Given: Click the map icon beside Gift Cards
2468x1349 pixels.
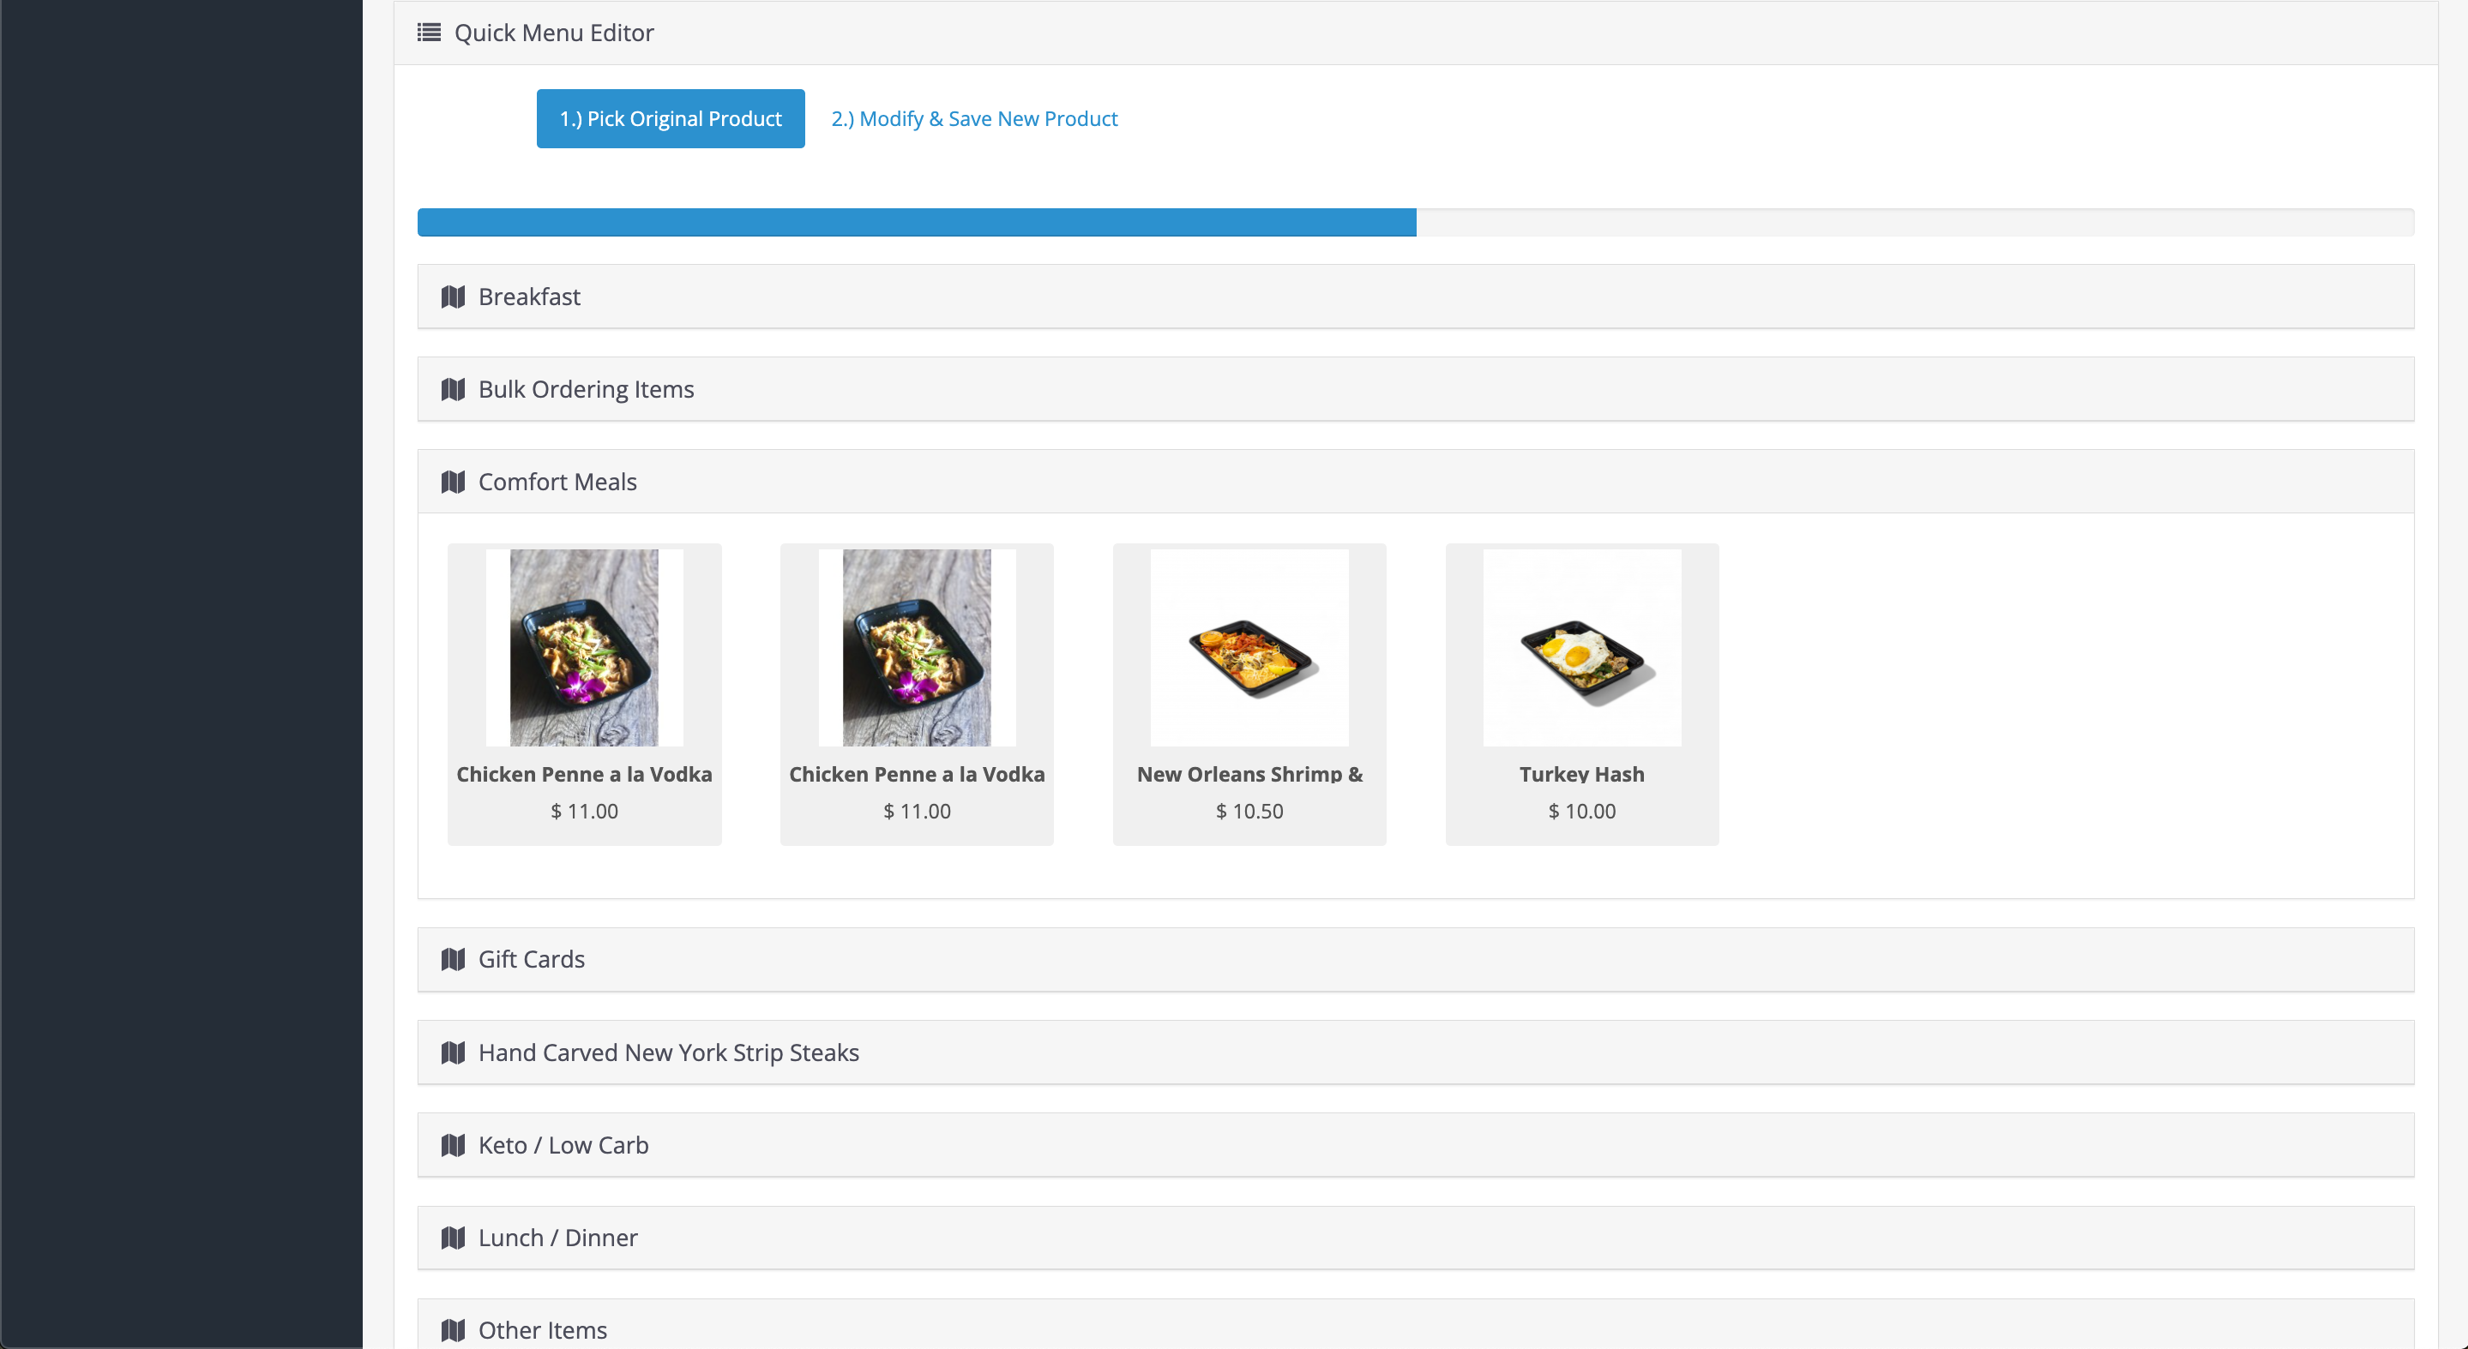Looking at the screenshot, I should [x=453, y=959].
